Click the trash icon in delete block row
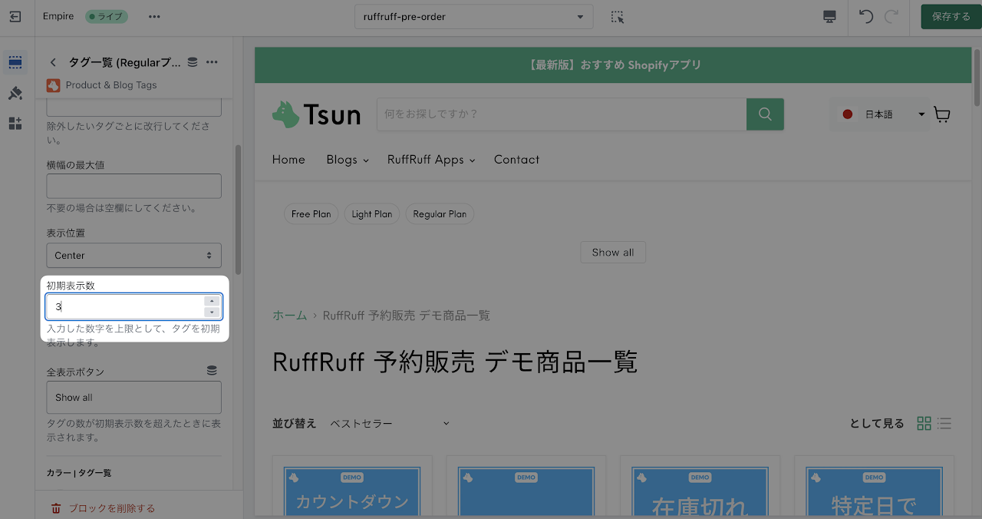The image size is (982, 519). coord(56,508)
